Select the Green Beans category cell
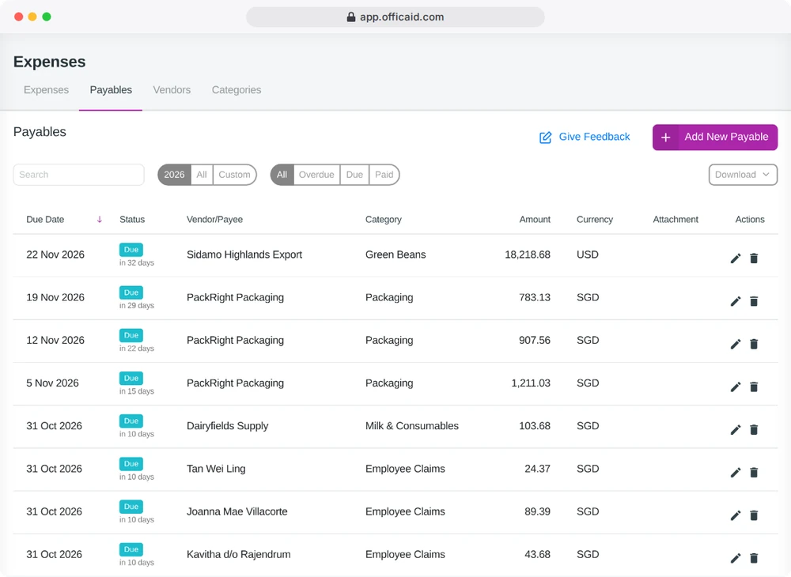The height and width of the screenshot is (577, 791). click(x=395, y=255)
